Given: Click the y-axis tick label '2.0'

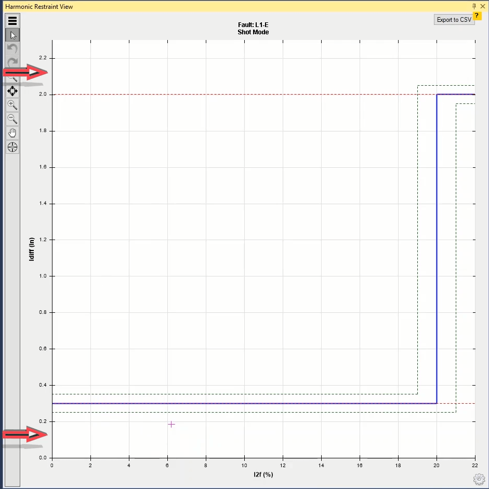Looking at the screenshot, I should (x=43, y=94).
